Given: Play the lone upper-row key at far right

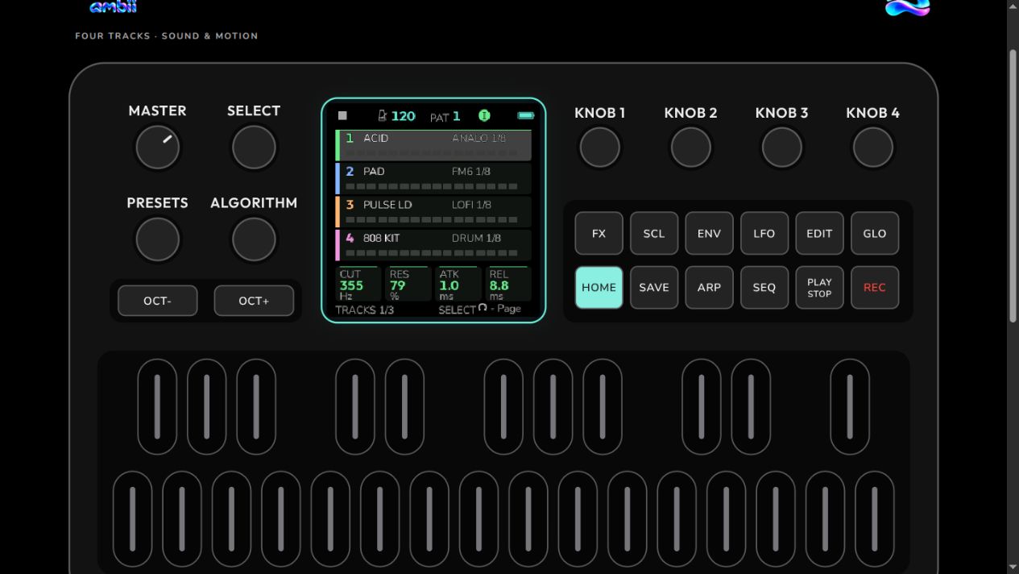Looking at the screenshot, I should click(x=850, y=407).
